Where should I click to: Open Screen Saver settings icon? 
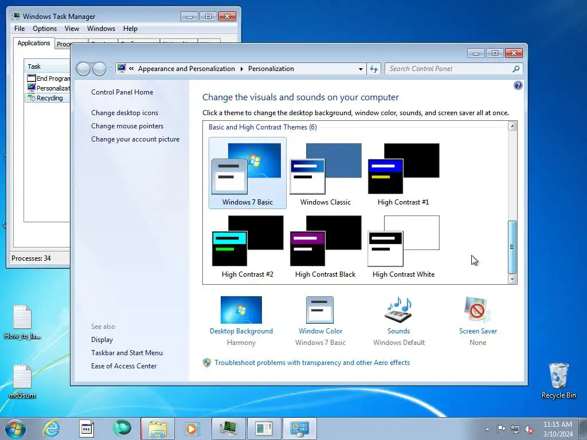(478, 310)
